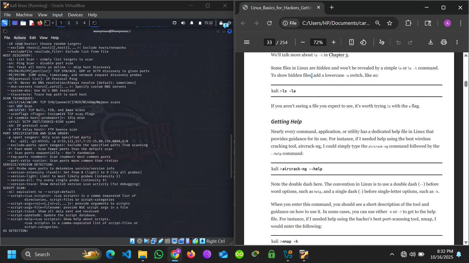The image size is (469, 263).
Task: Click the VirtualBox USB status icon
Action: point(160,241)
